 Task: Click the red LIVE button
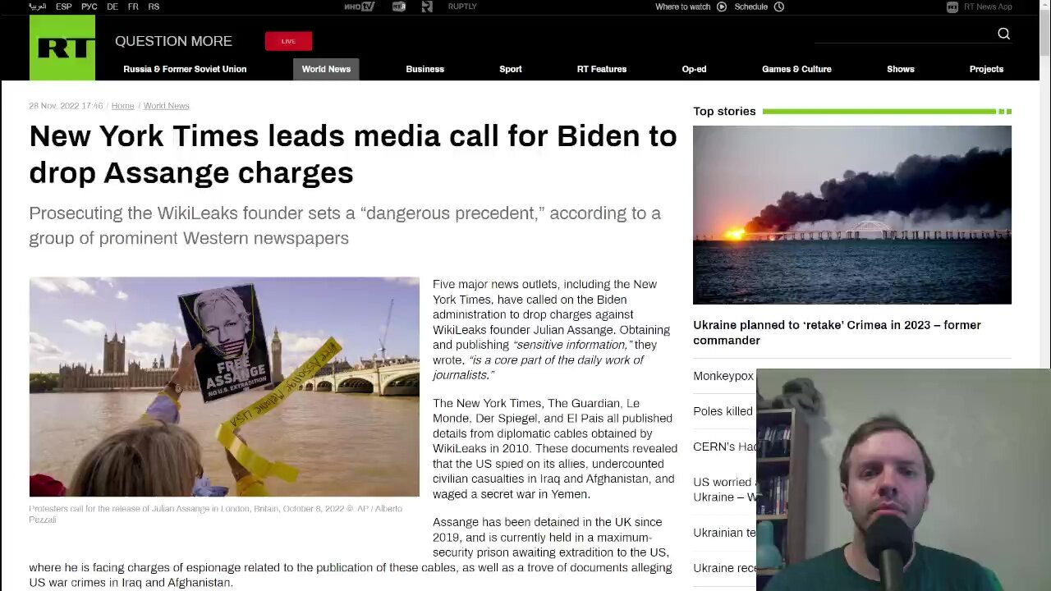click(x=288, y=41)
